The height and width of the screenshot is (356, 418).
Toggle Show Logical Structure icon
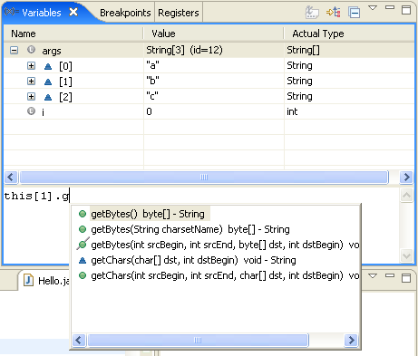tap(334, 13)
